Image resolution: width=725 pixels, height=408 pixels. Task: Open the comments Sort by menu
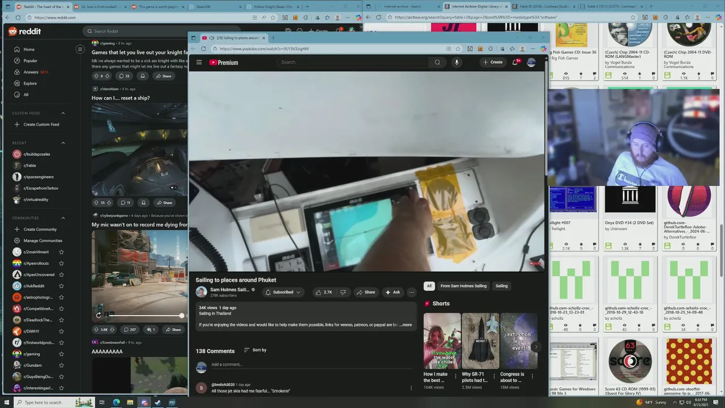coord(255,350)
